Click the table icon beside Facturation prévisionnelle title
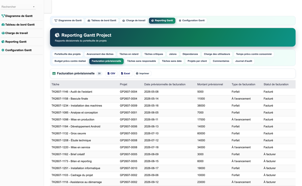 pyautogui.click(x=54, y=74)
